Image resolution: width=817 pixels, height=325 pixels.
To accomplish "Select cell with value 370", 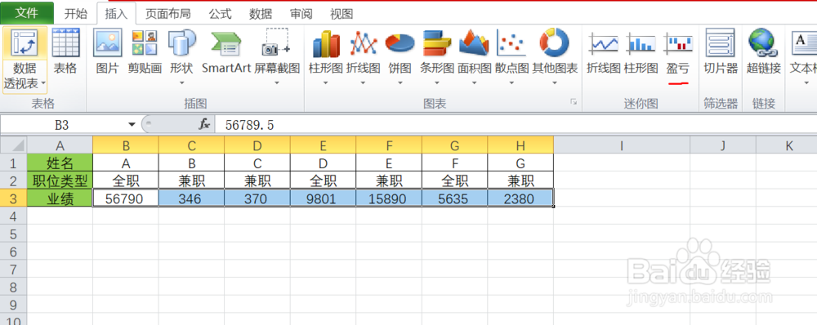I will (x=257, y=198).
